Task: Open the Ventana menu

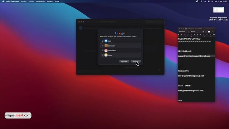Action: (x=50, y=1)
